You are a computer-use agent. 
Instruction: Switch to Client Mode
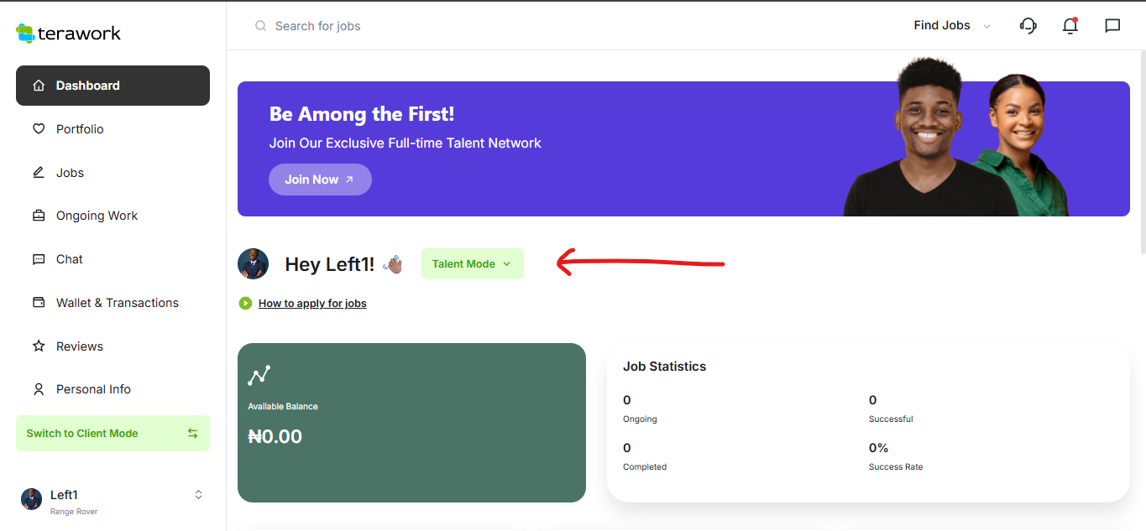tap(113, 434)
